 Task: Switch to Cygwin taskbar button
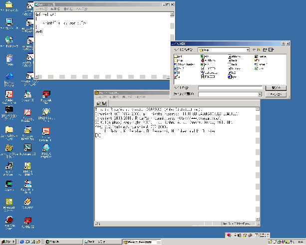(63, 242)
